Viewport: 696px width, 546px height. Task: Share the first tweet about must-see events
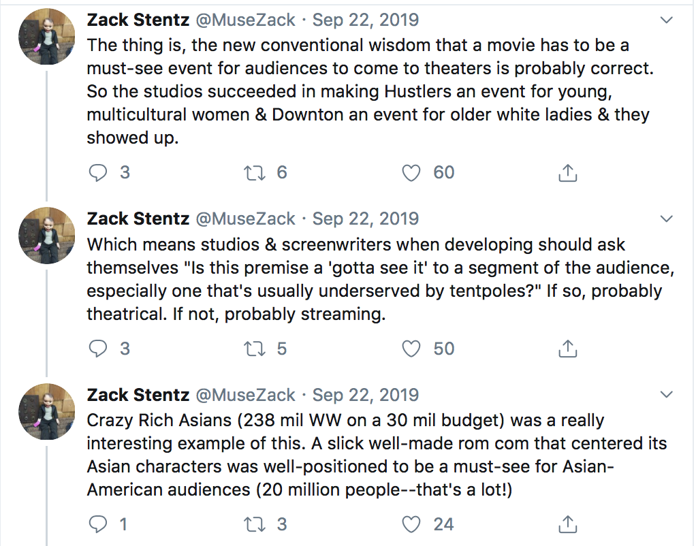coord(568,173)
